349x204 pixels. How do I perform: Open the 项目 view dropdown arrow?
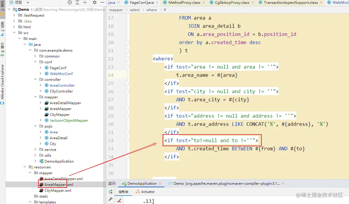tap(28, 2)
